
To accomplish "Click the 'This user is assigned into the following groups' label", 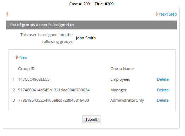I will (x=46, y=38).
